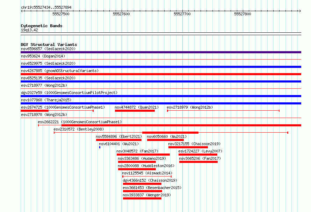Click the 55527600 ruler position
The image size is (311, 212).
[121, 14]
